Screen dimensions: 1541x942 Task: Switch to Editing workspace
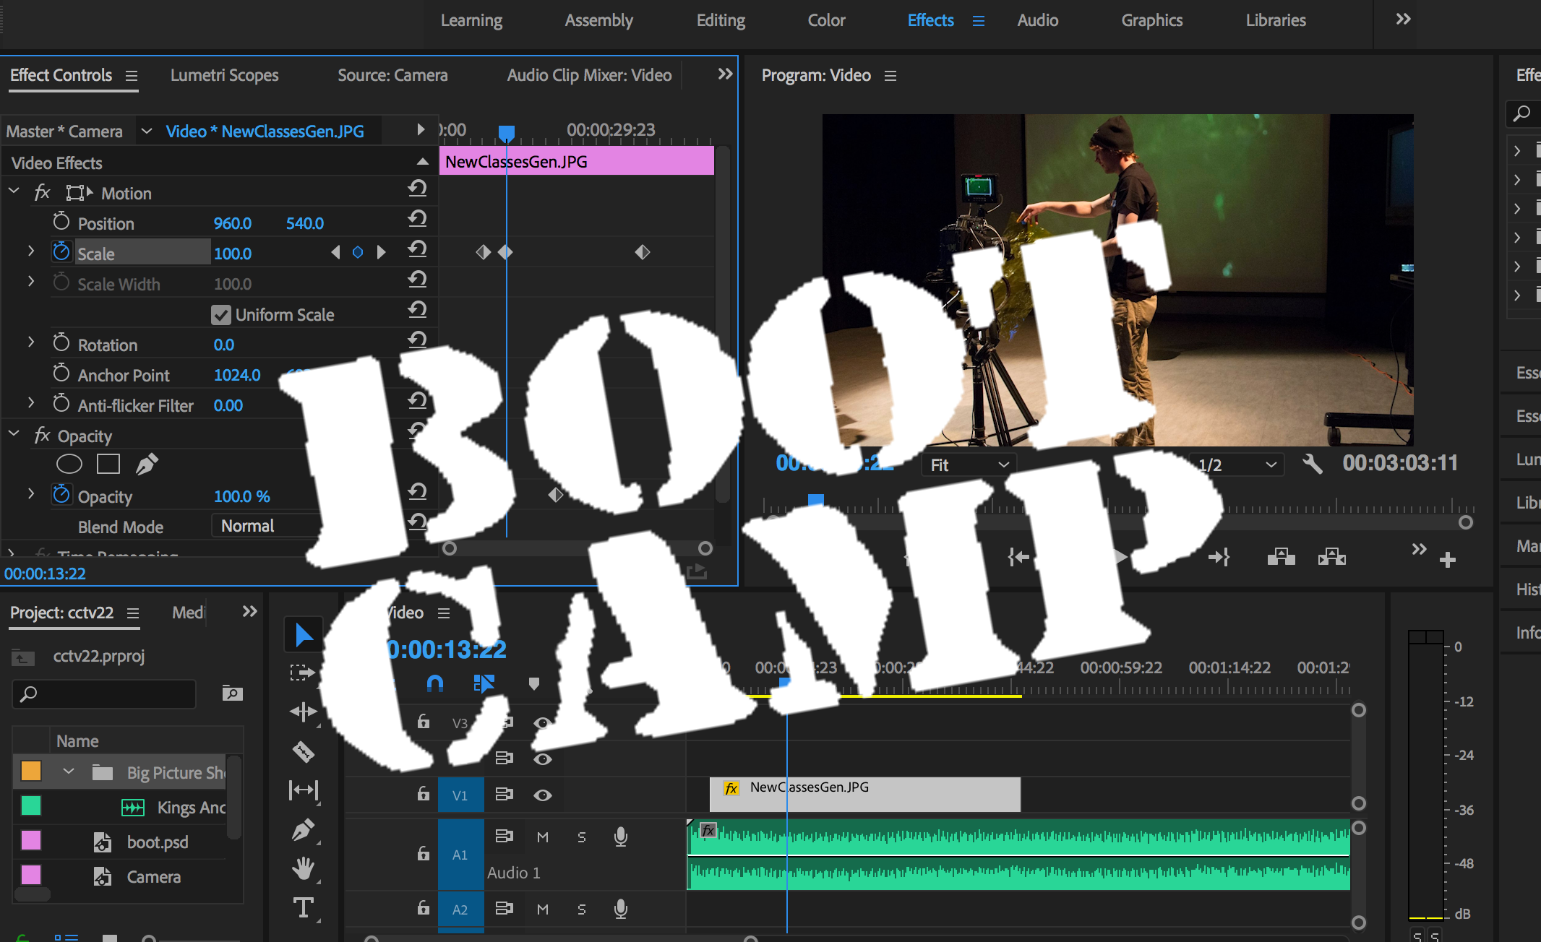click(721, 20)
